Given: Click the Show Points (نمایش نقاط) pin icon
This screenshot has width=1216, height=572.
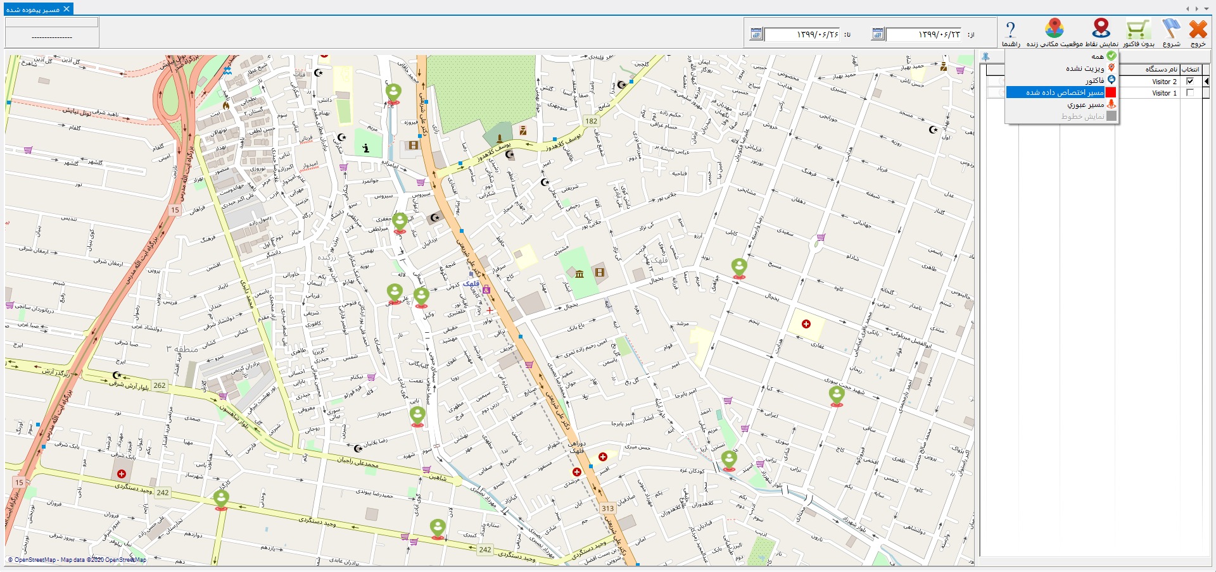Looking at the screenshot, I should tap(1101, 29).
